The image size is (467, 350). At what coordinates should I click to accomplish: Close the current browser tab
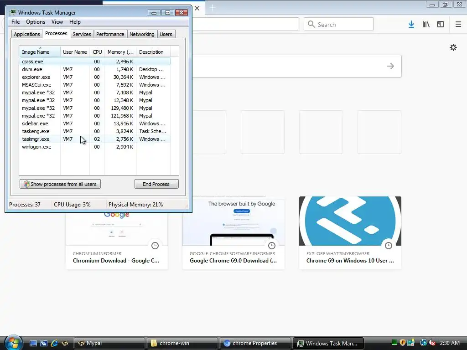(197, 8)
